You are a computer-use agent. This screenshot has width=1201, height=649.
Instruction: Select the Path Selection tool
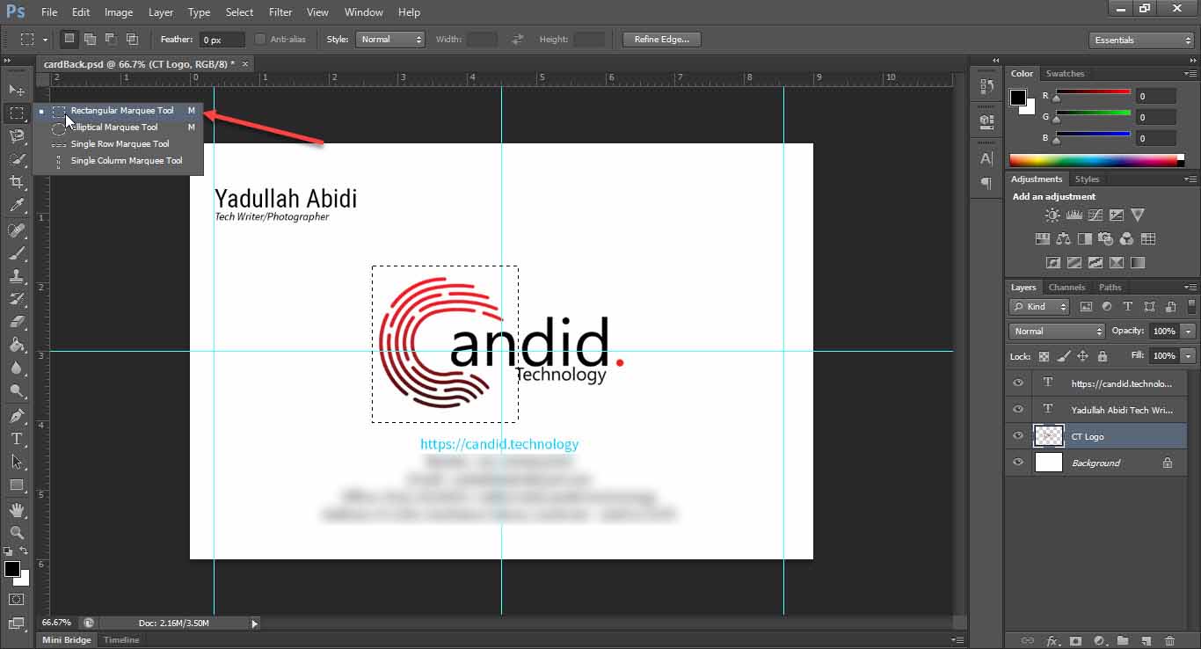(17, 461)
